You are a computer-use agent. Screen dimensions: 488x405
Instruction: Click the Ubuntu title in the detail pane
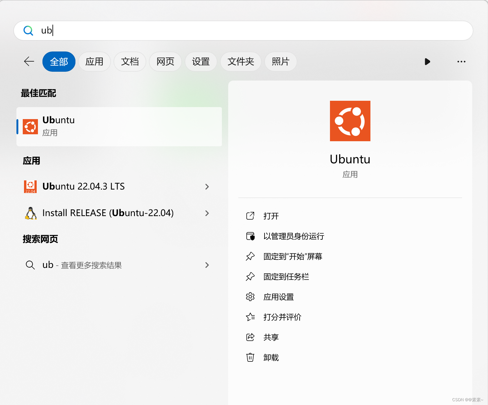pyautogui.click(x=350, y=159)
